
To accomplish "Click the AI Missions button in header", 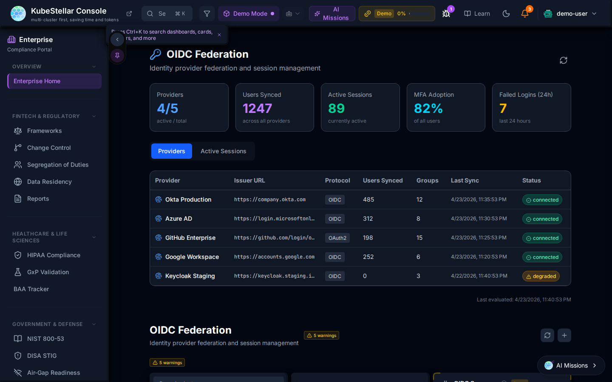I will pos(332,14).
